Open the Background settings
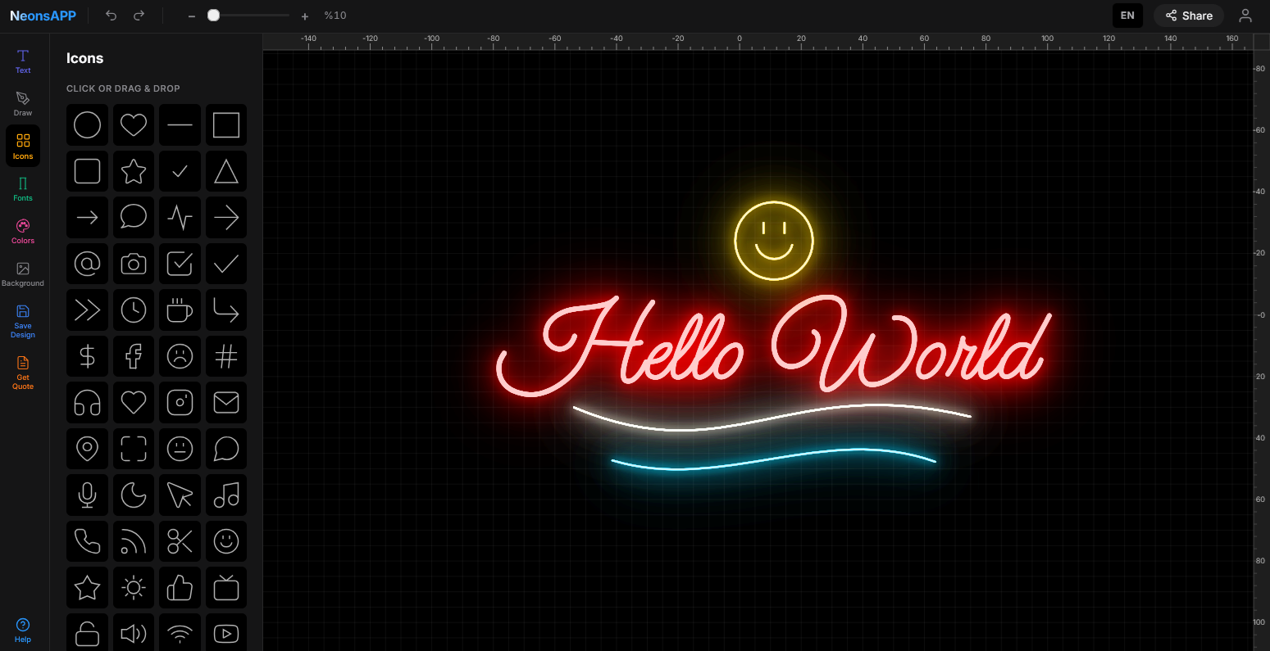Viewport: 1270px width, 651px height. (22, 273)
